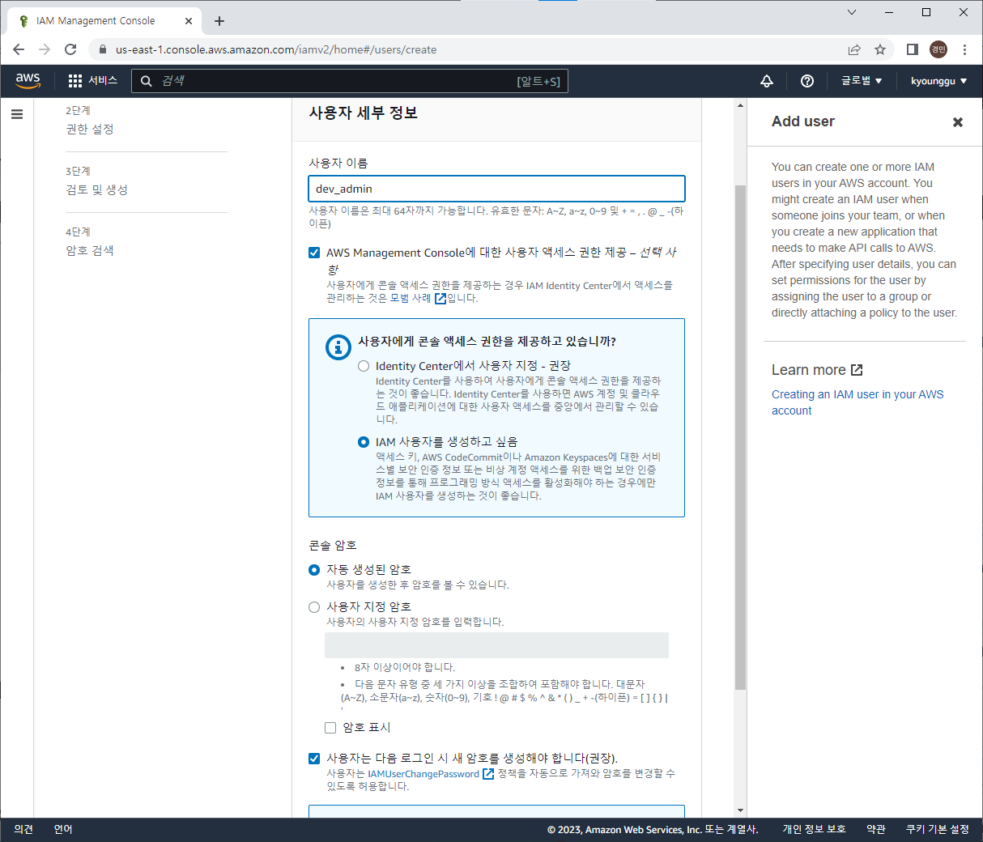The image size is (983, 842).
Task: Open the 서비스 services grid menu
Action: click(92, 81)
